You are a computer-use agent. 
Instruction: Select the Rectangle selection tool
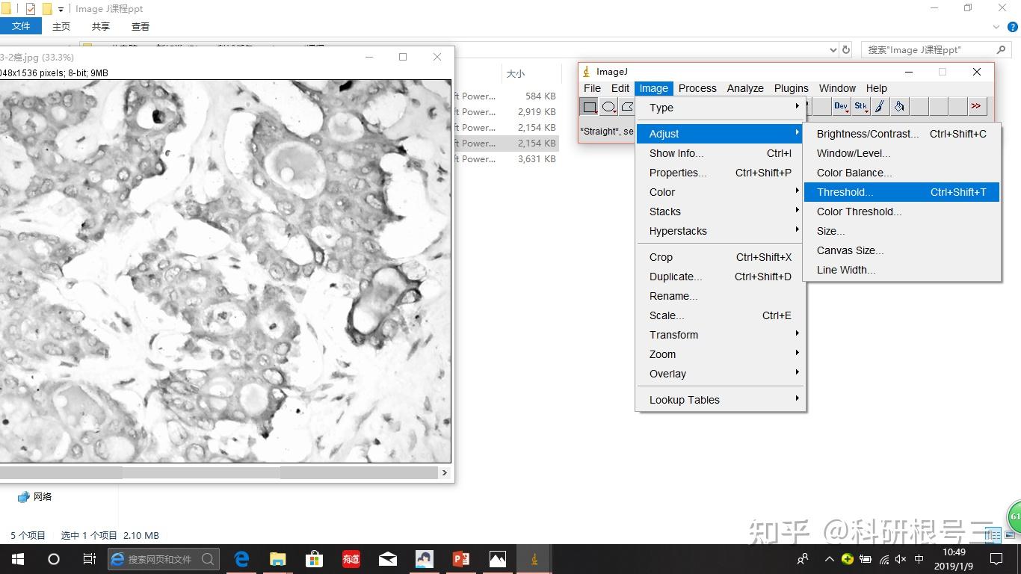point(590,107)
